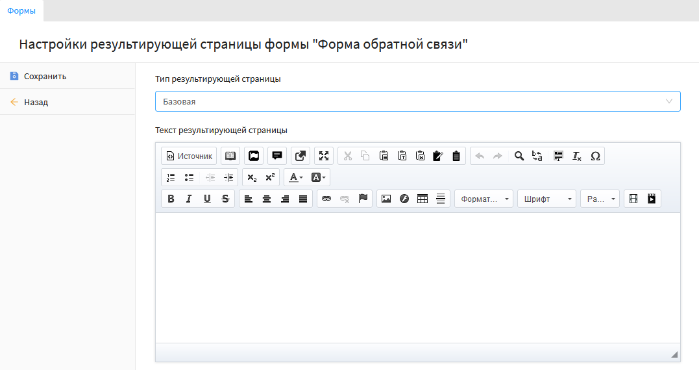Open the Шрифт font dropdown

point(546,199)
